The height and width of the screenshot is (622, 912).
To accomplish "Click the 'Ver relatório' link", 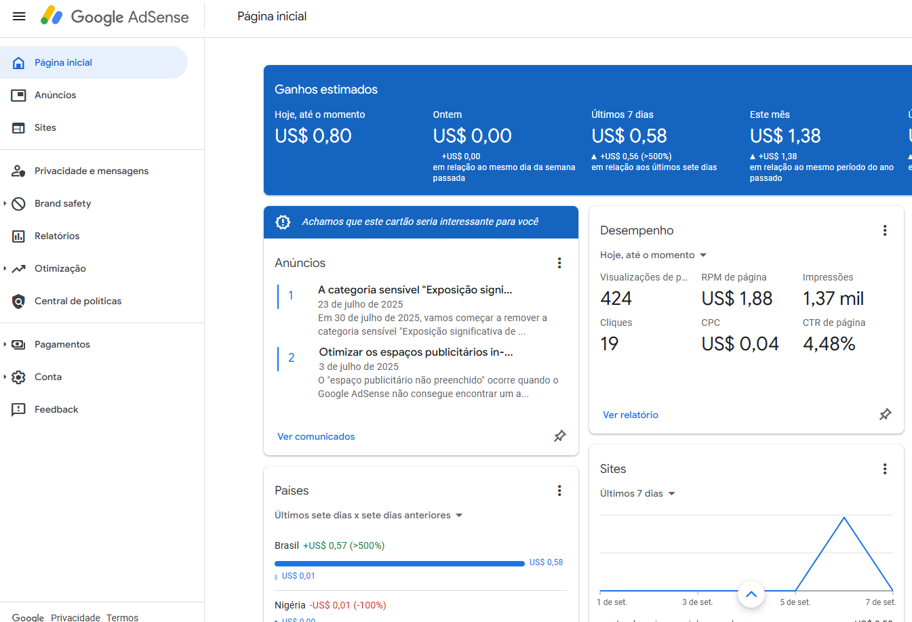I will pyautogui.click(x=630, y=415).
